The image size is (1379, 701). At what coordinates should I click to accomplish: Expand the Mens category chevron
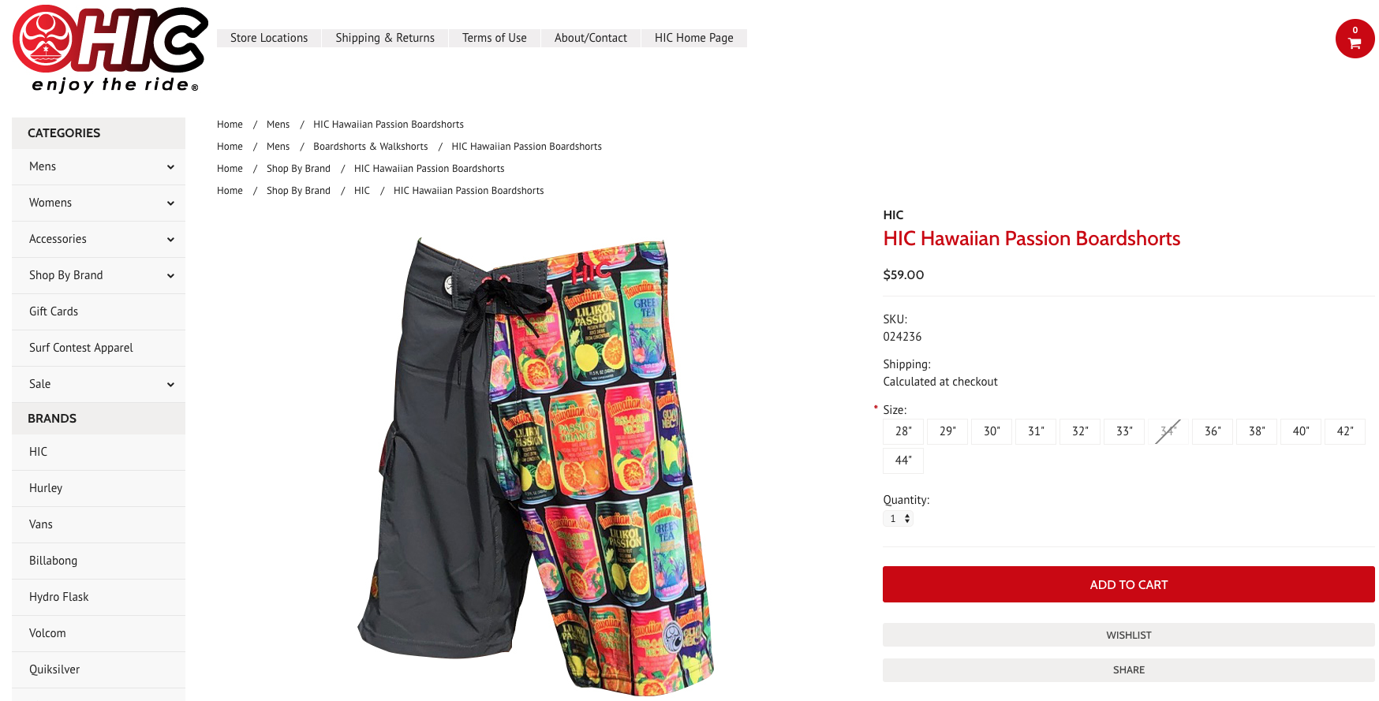[170, 167]
